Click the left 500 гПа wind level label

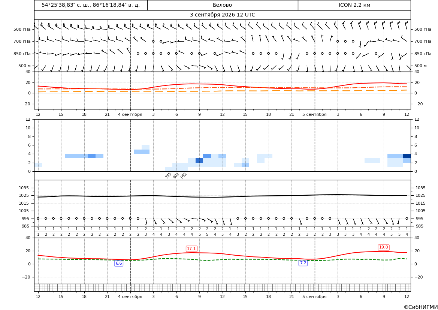[22, 29]
